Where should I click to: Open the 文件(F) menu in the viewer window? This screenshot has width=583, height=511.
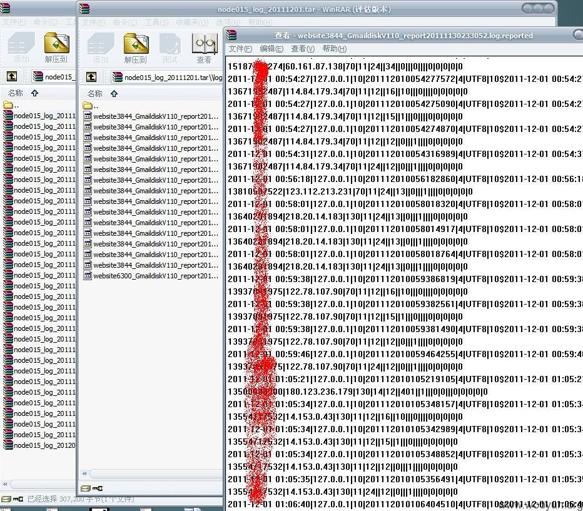click(x=240, y=49)
